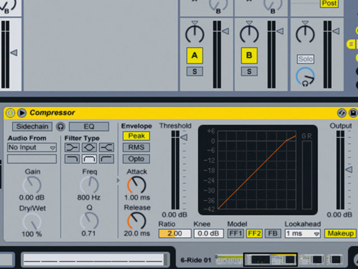Screen dimensions: 358x269
Task: Click the Knee value field 0.0 dB
Action: pyautogui.click(x=209, y=234)
